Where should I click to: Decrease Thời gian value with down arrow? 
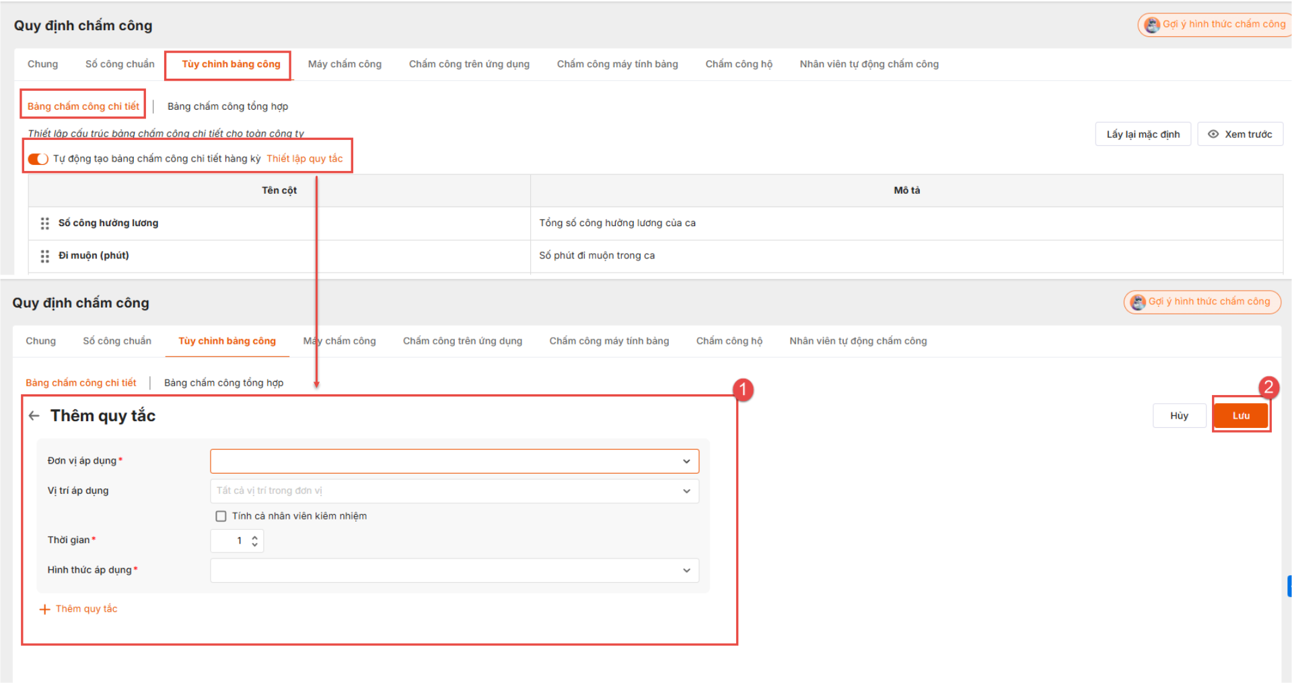tap(254, 544)
